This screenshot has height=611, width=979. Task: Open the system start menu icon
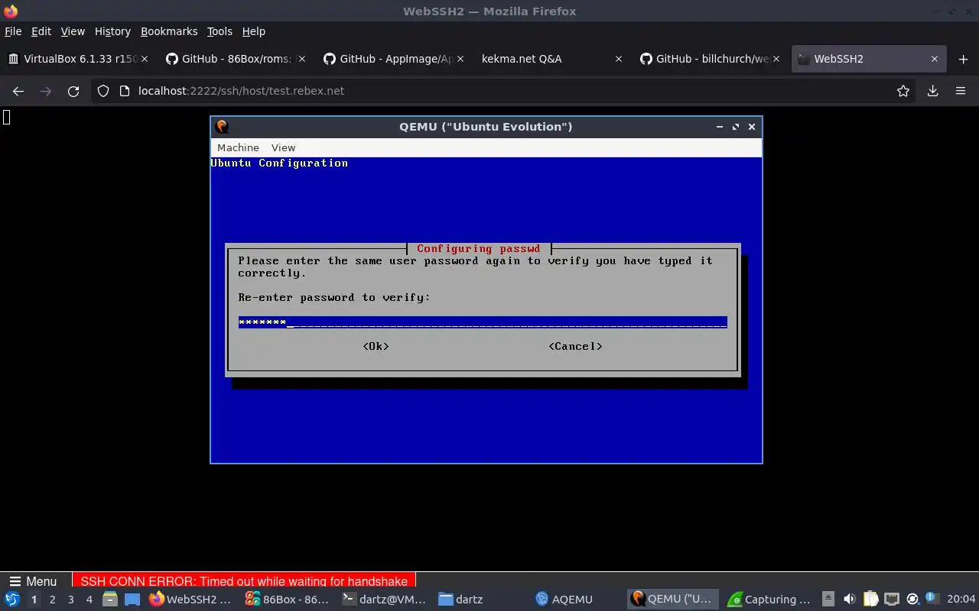[11, 600]
